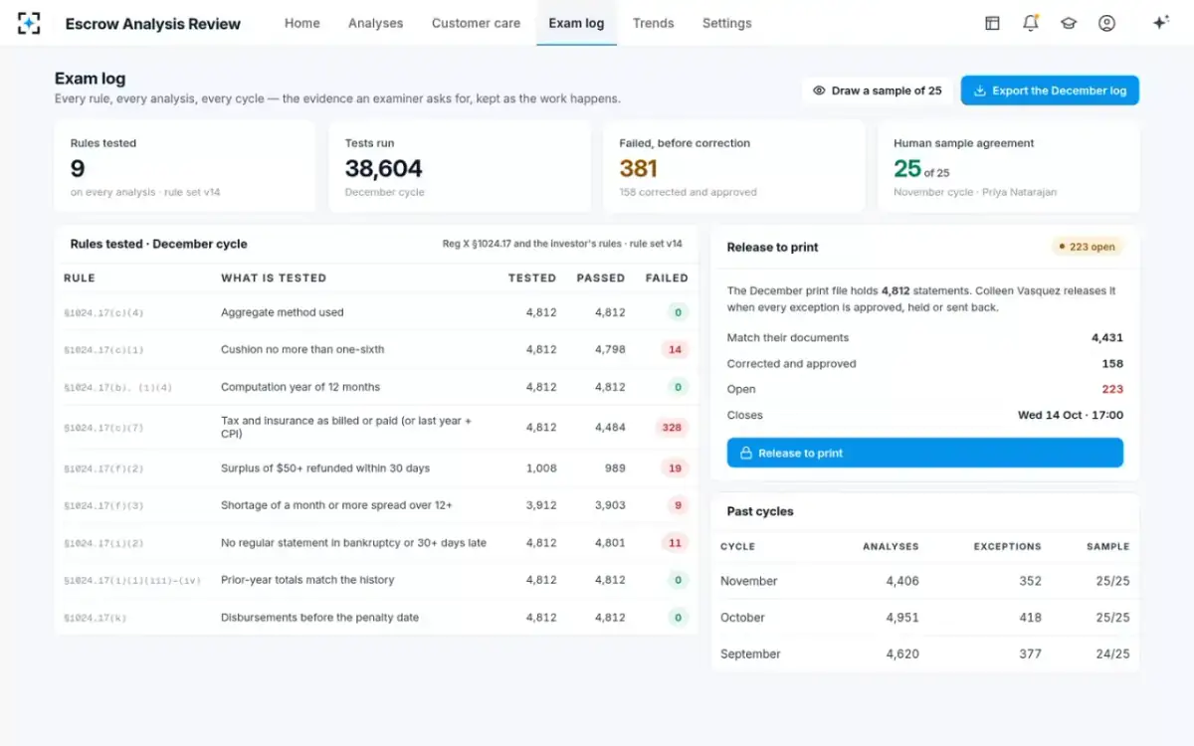This screenshot has width=1194, height=746.
Task: Click the red Open value 223
Action: coord(1112,390)
